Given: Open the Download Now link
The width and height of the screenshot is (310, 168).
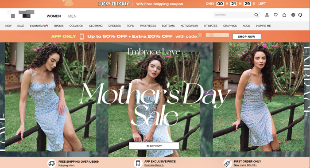Looking at the screenshot, I should pos(154,165).
